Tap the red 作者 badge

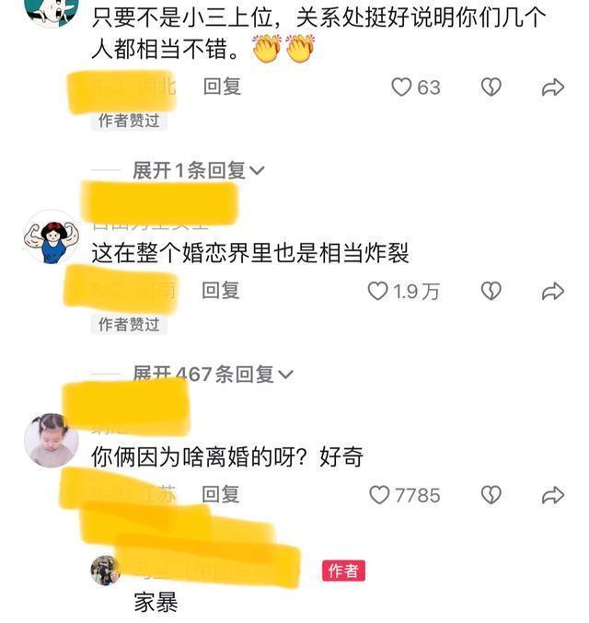(x=343, y=571)
